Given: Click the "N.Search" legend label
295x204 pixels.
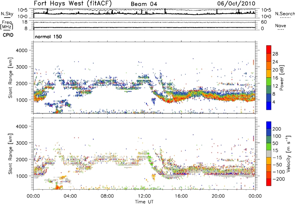Looking at the screenshot, I should pos(285,14).
